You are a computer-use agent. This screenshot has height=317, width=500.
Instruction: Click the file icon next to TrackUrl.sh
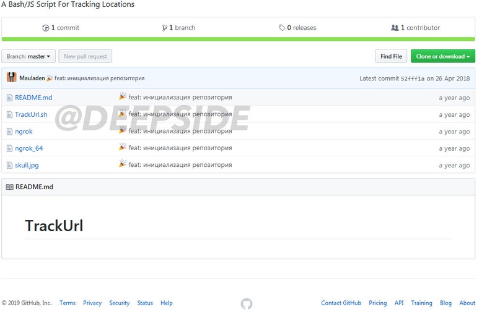pos(9,114)
